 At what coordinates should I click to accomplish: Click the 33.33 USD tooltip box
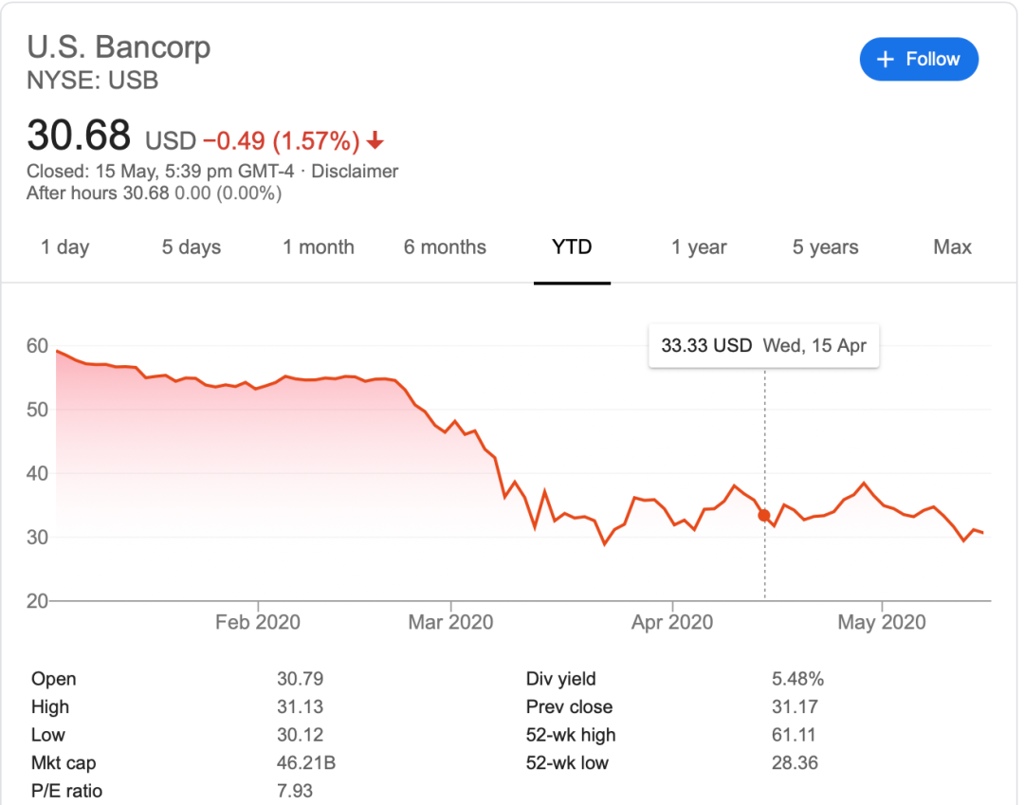(x=763, y=346)
